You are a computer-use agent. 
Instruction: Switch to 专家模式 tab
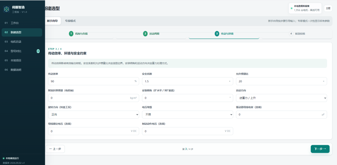[x=71, y=21]
